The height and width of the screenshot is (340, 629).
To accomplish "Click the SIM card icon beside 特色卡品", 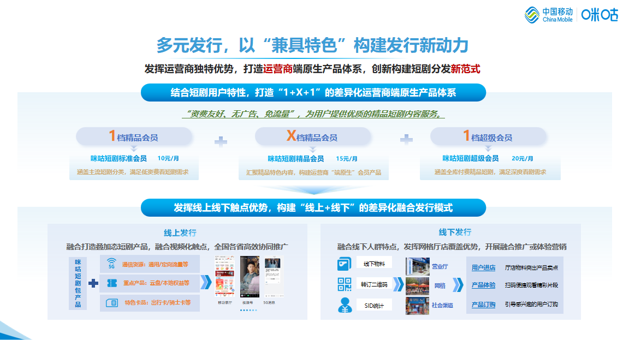I will pos(112,303).
